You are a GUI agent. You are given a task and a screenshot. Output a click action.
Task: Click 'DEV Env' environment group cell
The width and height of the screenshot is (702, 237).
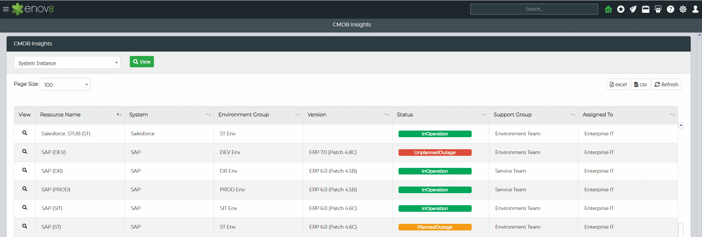pos(230,152)
